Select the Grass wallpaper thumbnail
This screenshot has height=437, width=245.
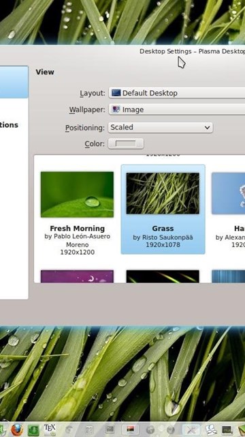pos(163,193)
